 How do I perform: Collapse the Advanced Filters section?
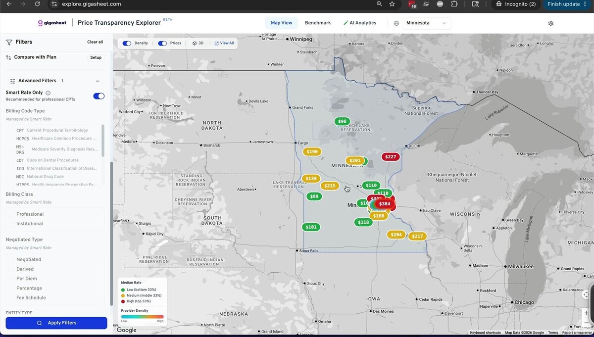coord(98,81)
